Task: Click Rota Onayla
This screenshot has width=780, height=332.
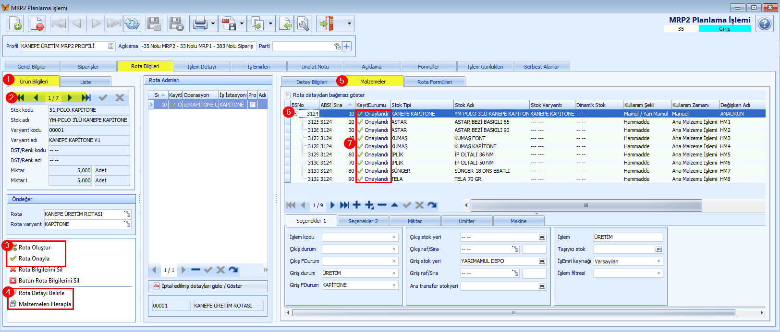Action: click(34, 259)
